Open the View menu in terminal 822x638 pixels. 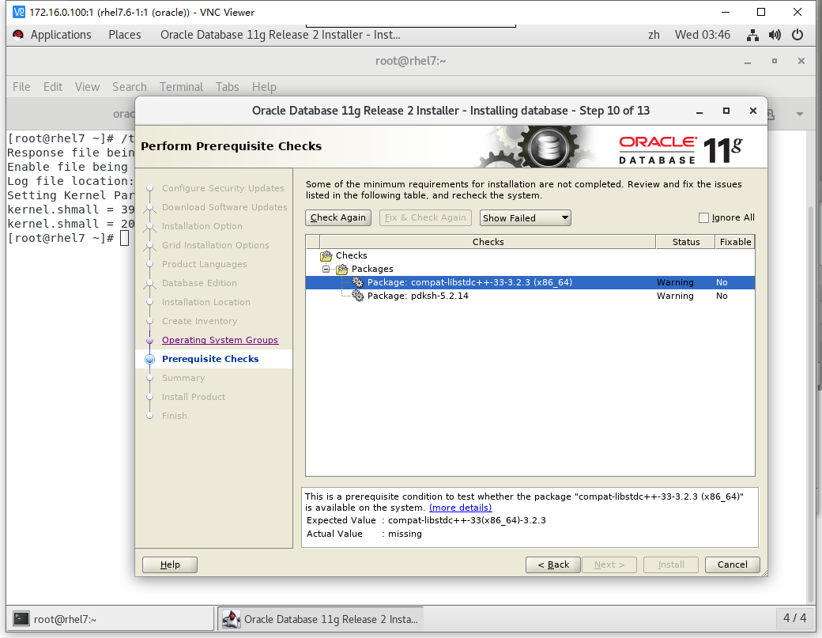[x=87, y=87]
